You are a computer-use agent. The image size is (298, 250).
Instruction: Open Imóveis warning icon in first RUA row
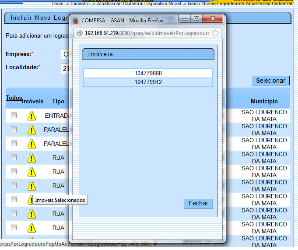[32, 158]
